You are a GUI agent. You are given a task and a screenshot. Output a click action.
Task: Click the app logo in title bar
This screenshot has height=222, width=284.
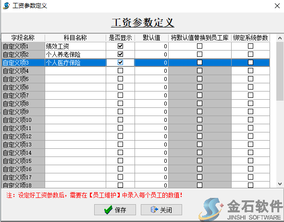pyautogui.click(x=6, y=6)
